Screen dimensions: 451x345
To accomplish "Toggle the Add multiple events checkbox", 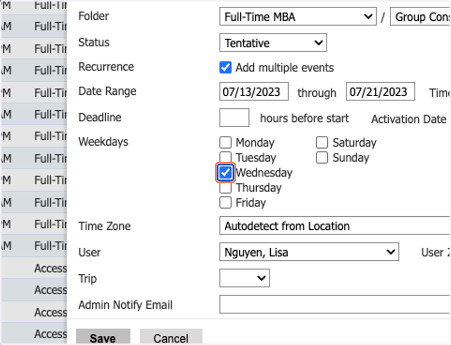I will coord(225,68).
